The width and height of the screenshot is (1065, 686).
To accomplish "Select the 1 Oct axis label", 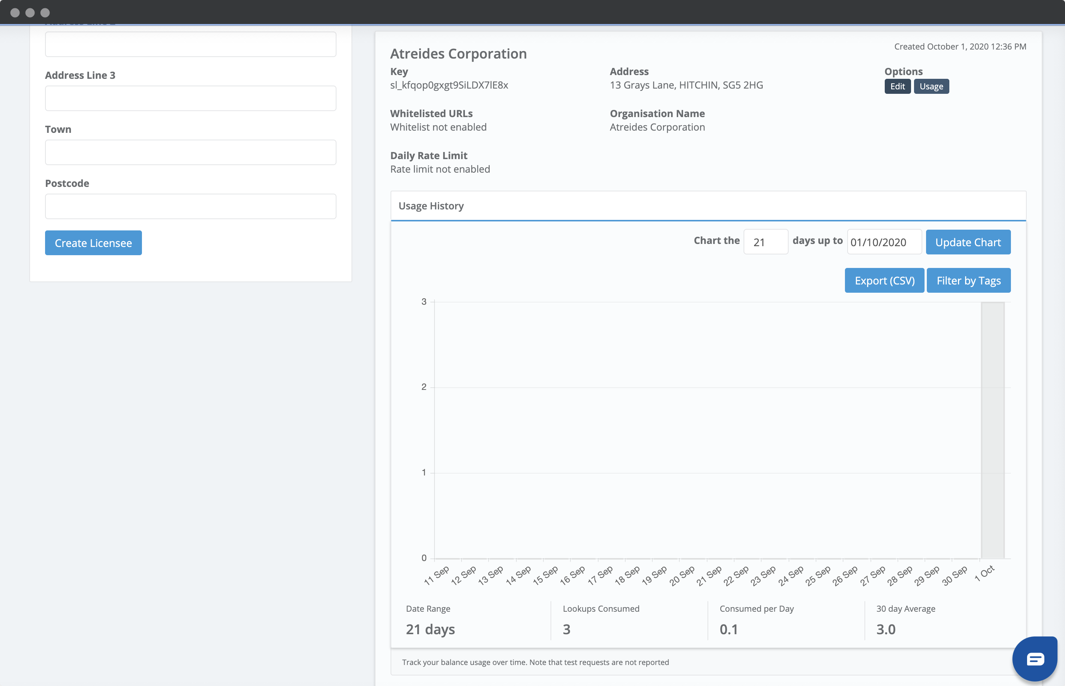I will [x=984, y=573].
